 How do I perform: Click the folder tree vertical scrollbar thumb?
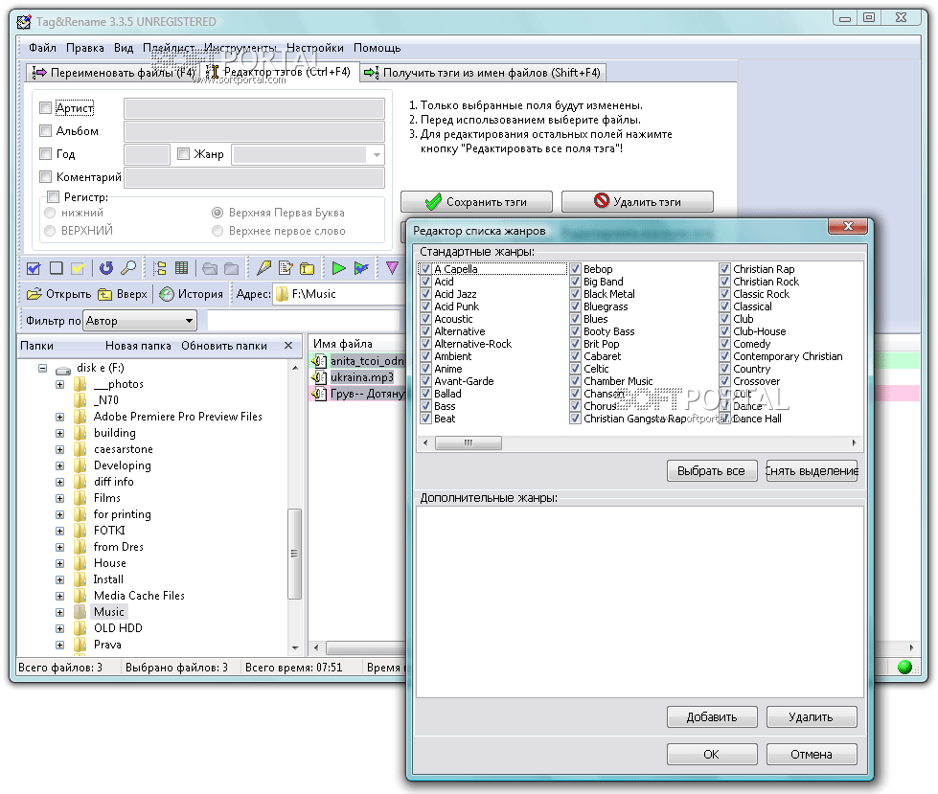coord(294,553)
